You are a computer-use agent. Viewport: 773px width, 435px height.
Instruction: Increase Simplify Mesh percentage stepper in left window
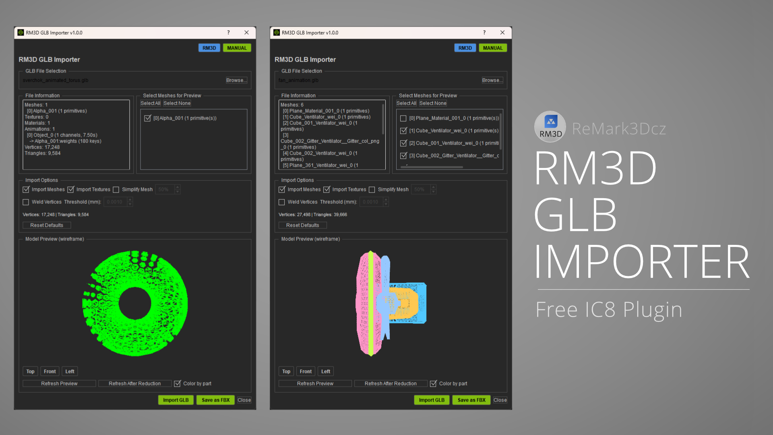[178, 187]
